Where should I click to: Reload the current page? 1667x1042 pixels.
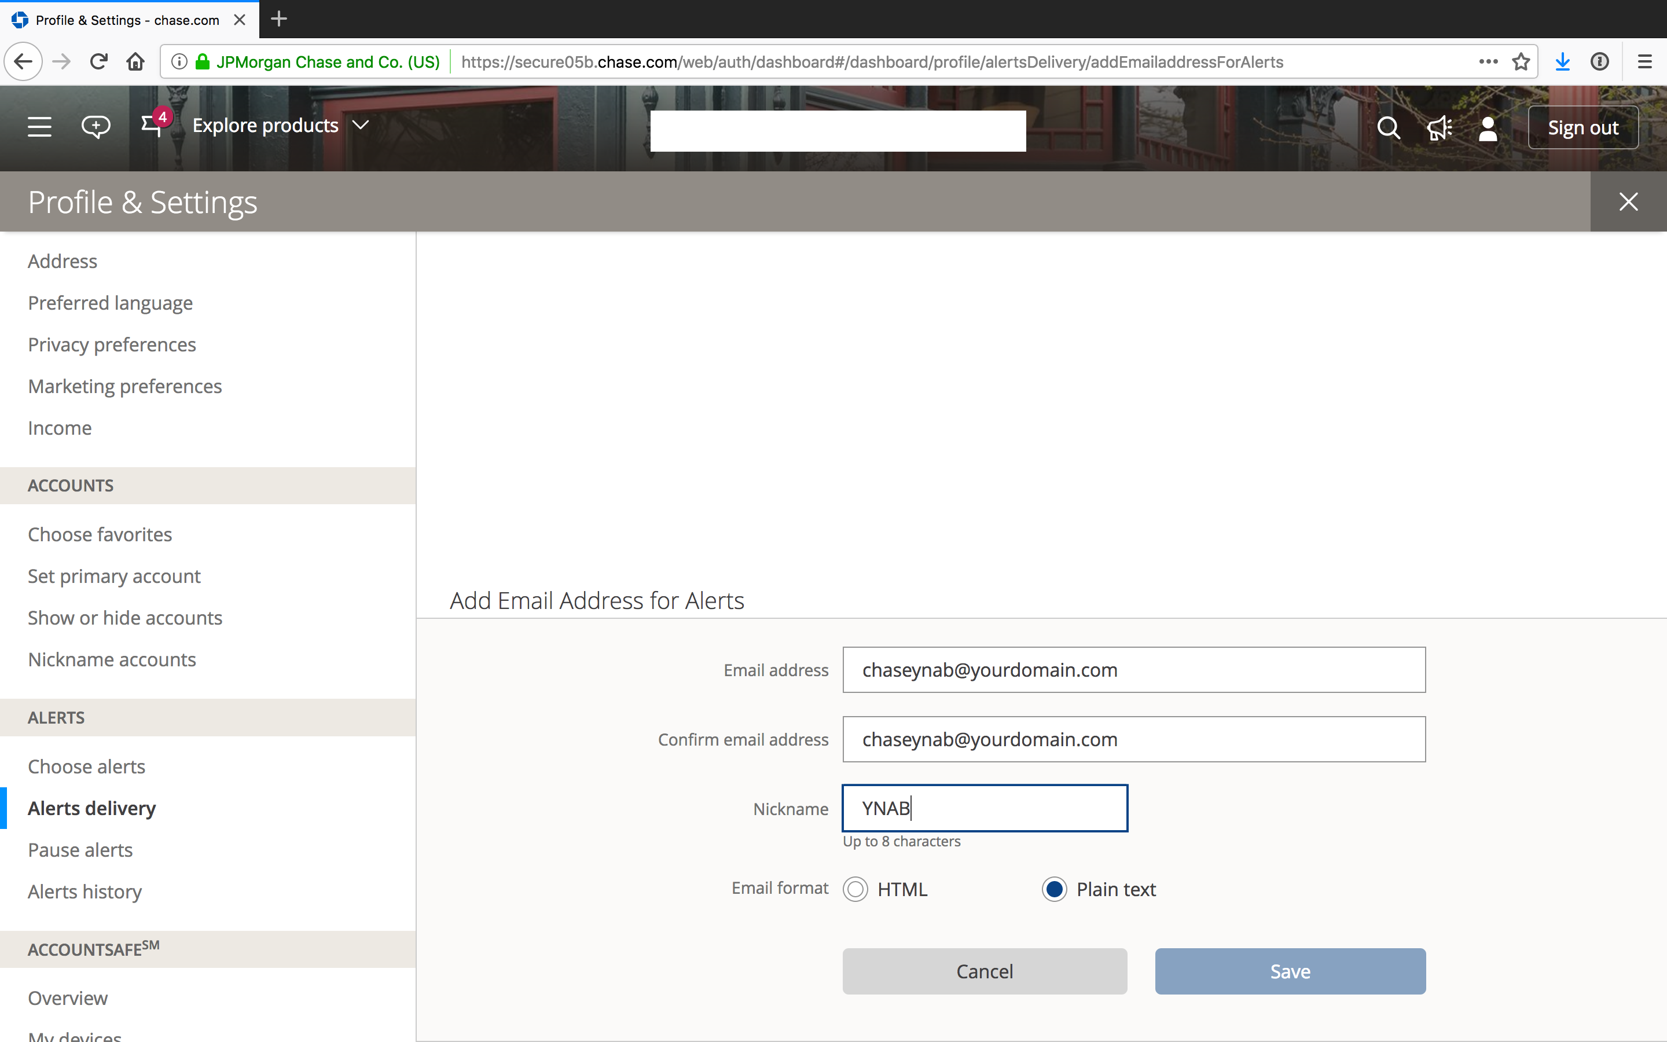98,62
